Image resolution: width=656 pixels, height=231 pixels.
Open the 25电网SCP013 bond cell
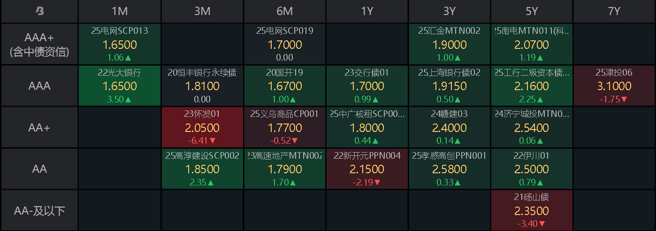pyautogui.click(x=120, y=45)
